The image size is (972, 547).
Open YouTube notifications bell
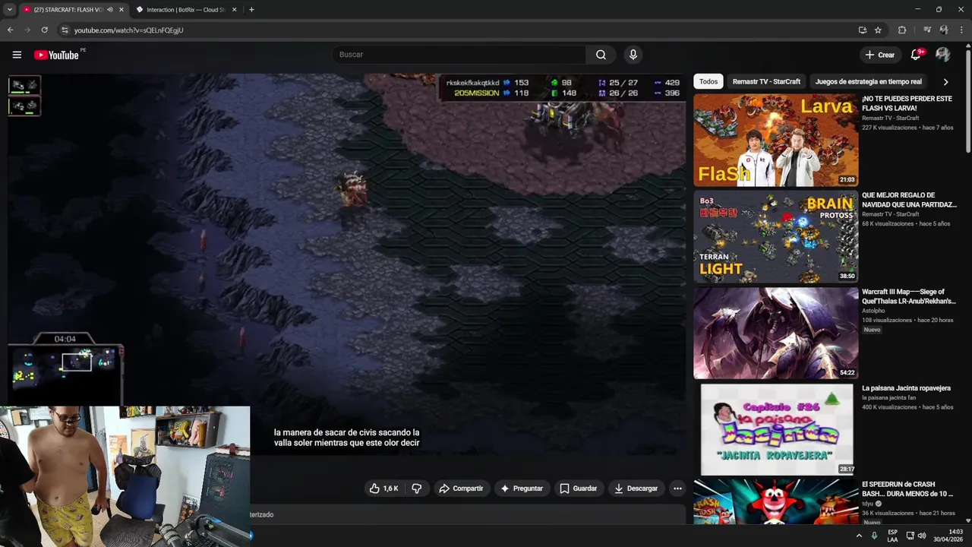[x=916, y=55]
